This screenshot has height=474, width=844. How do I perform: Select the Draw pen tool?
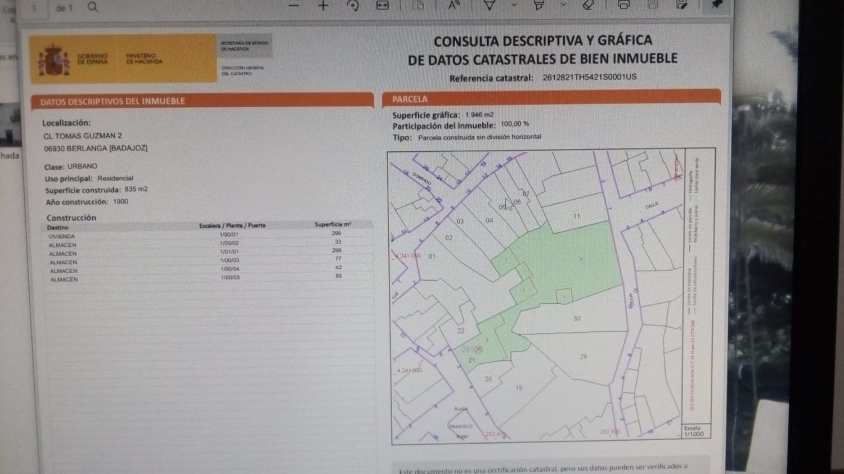tap(490, 6)
